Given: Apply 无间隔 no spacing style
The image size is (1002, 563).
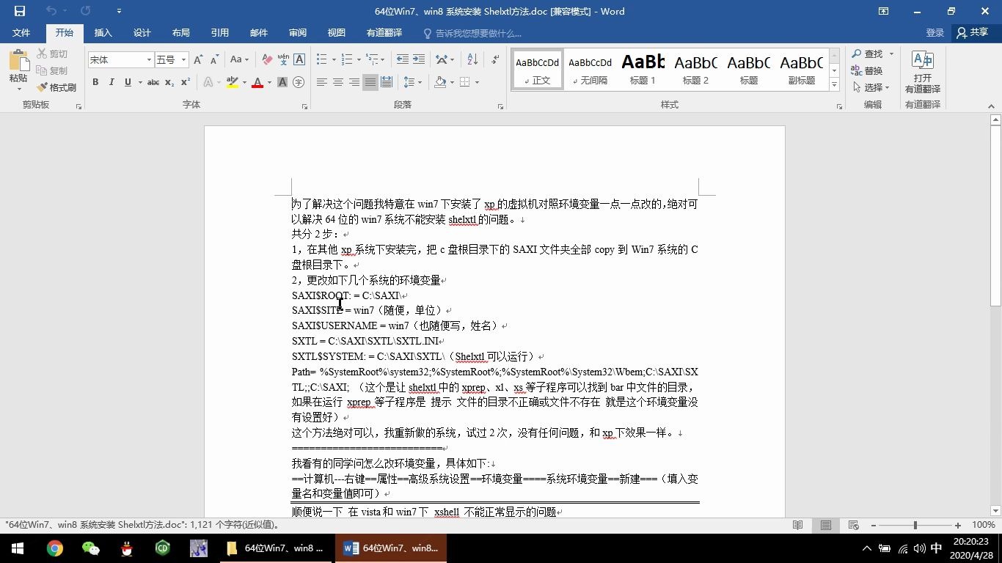Looking at the screenshot, I should (x=590, y=70).
